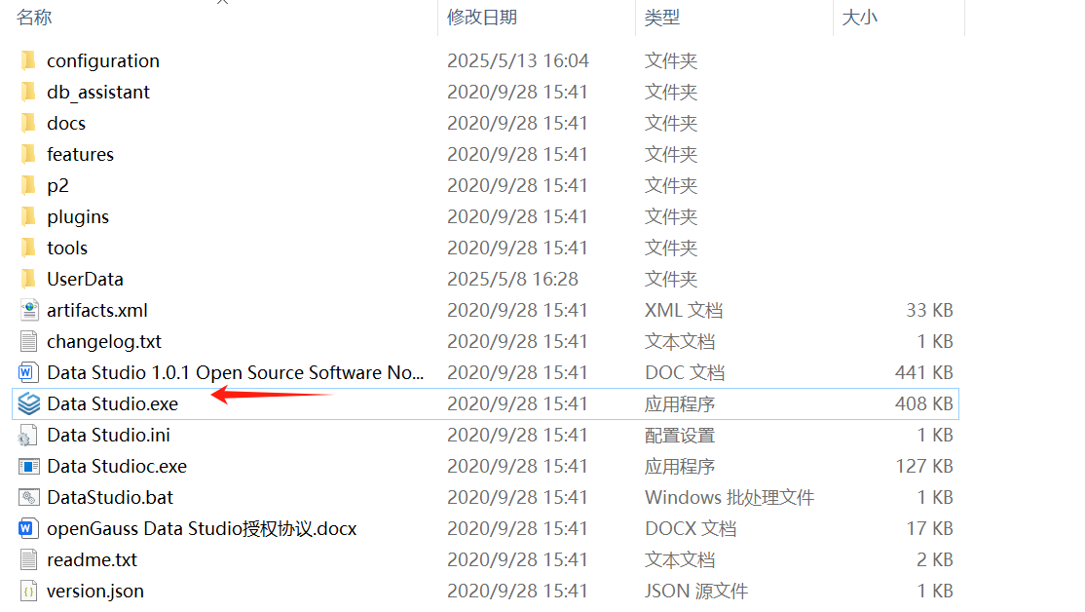Image resolution: width=1085 pixels, height=612 pixels.
Task: Click the configuration folder icon
Action: (x=29, y=60)
